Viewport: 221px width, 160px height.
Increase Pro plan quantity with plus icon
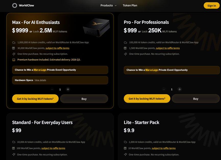(x=180, y=89)
